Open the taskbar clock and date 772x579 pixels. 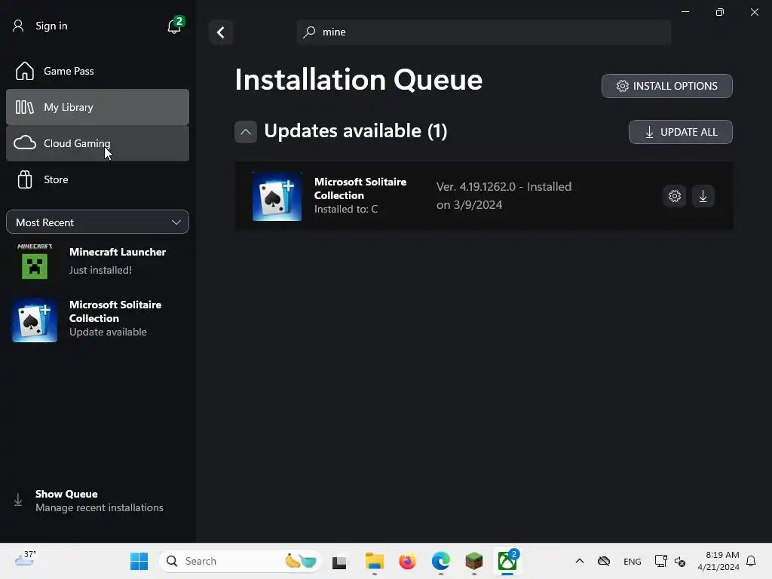[718, 561]
